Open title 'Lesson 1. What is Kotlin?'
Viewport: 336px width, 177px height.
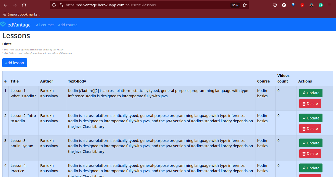click(x=23, y=93)
